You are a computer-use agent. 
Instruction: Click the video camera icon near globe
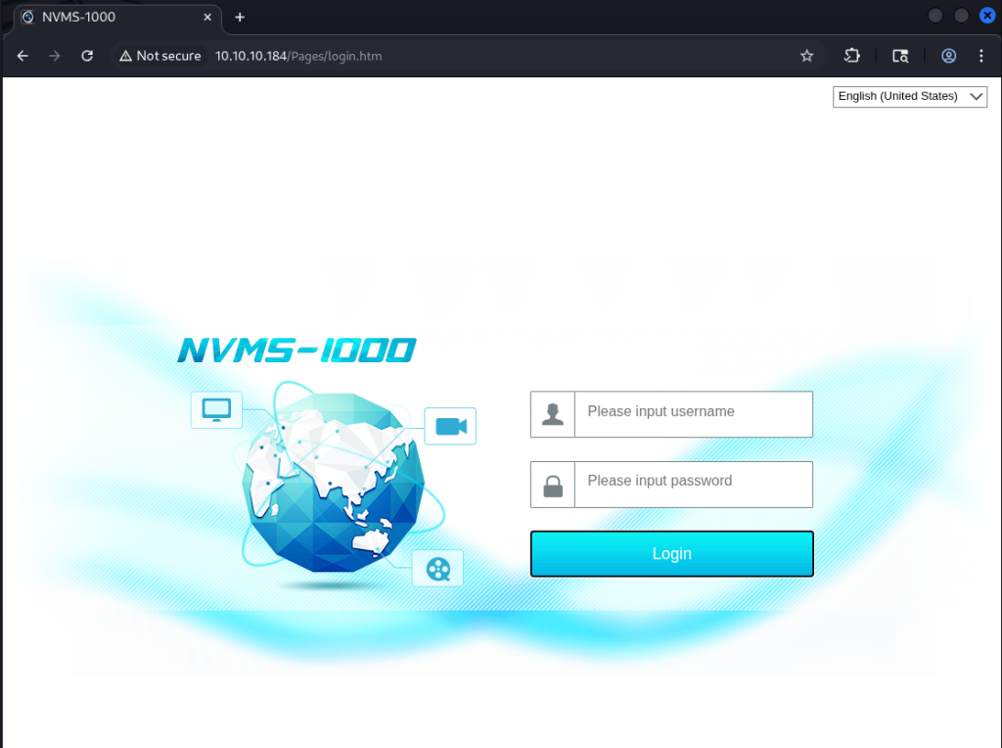(x=450, y=426)
